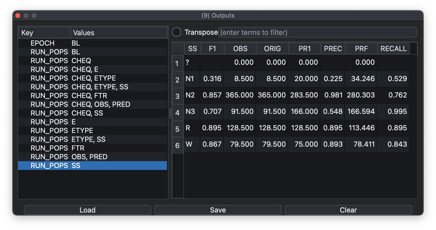Click OBS value 91.500 in N3 row
The width and height of the screenshot is (436, 230).
coord(240,112)
